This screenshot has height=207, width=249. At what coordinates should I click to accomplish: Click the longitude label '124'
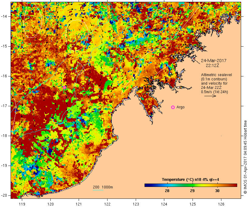click(x=164, y=204)
